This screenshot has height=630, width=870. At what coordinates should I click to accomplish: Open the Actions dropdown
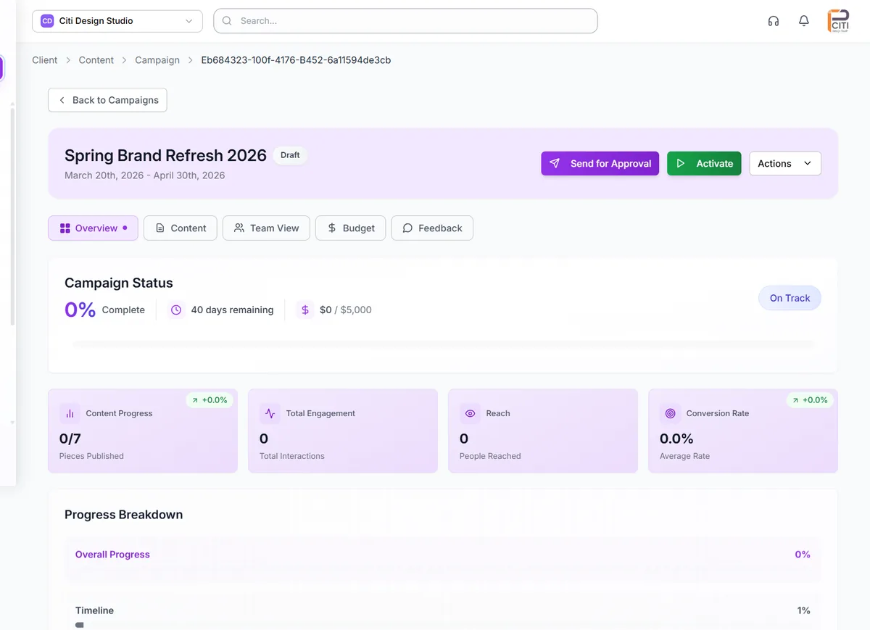784,163
